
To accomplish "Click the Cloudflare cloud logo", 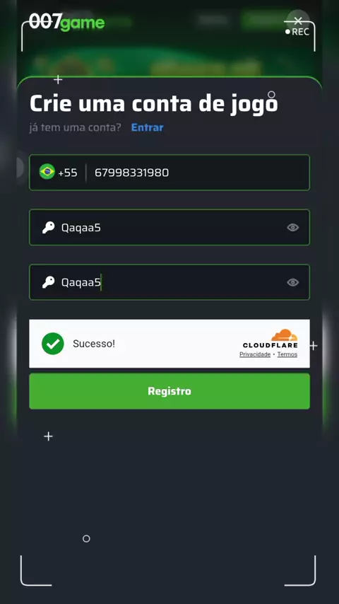I will [x=285, y=335].
